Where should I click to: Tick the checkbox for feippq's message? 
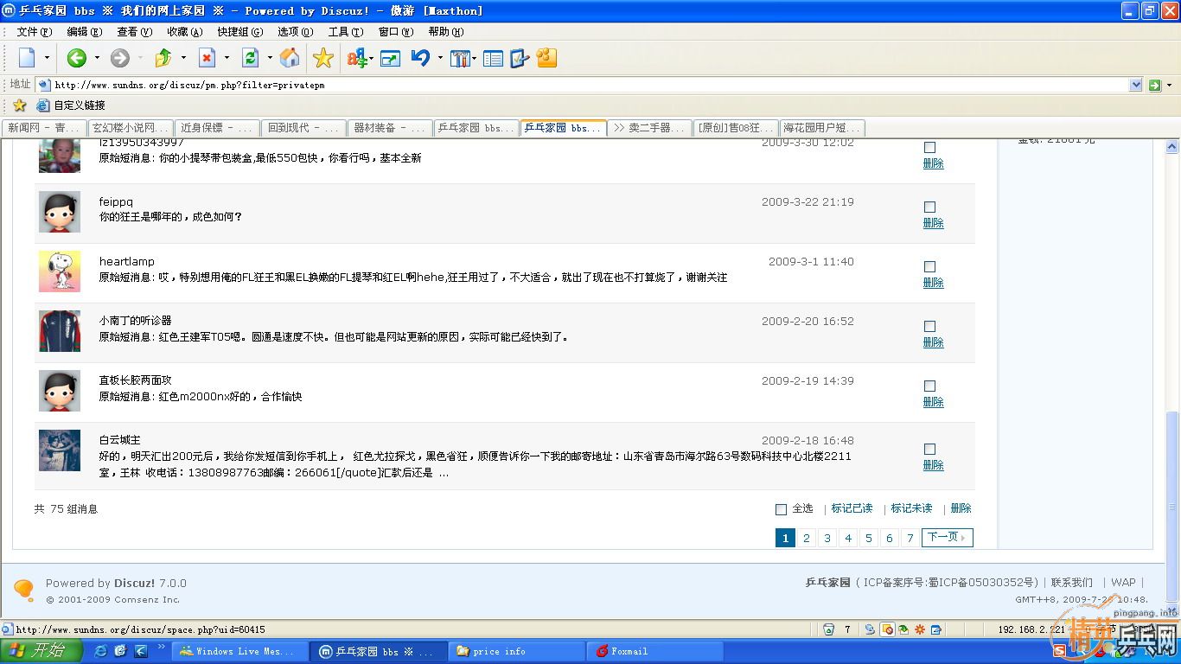pyautogui.click(x=929, y=207)
